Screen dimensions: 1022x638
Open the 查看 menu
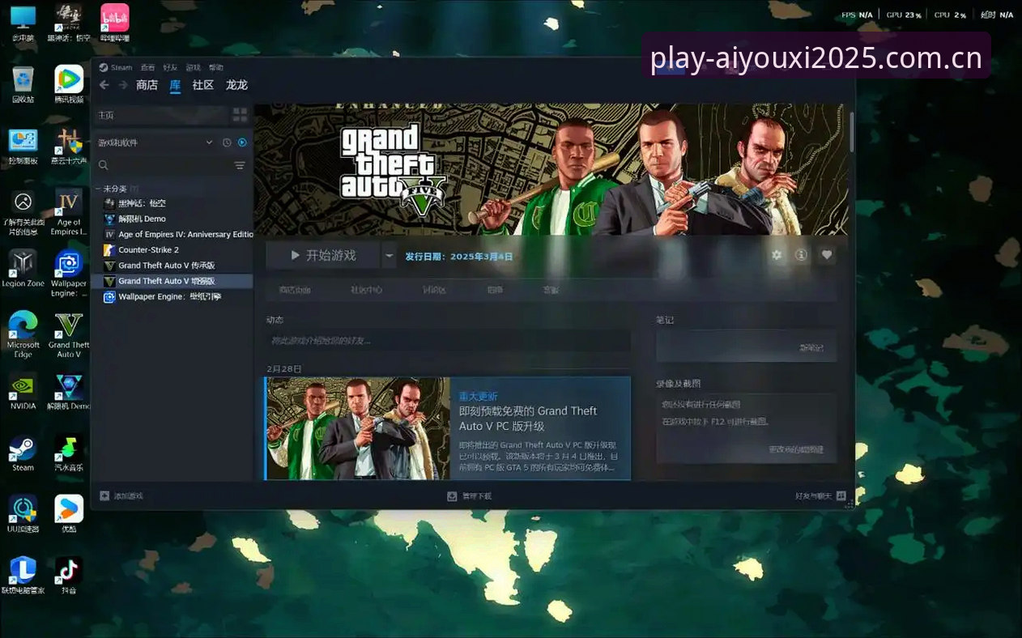pos(147,67)
